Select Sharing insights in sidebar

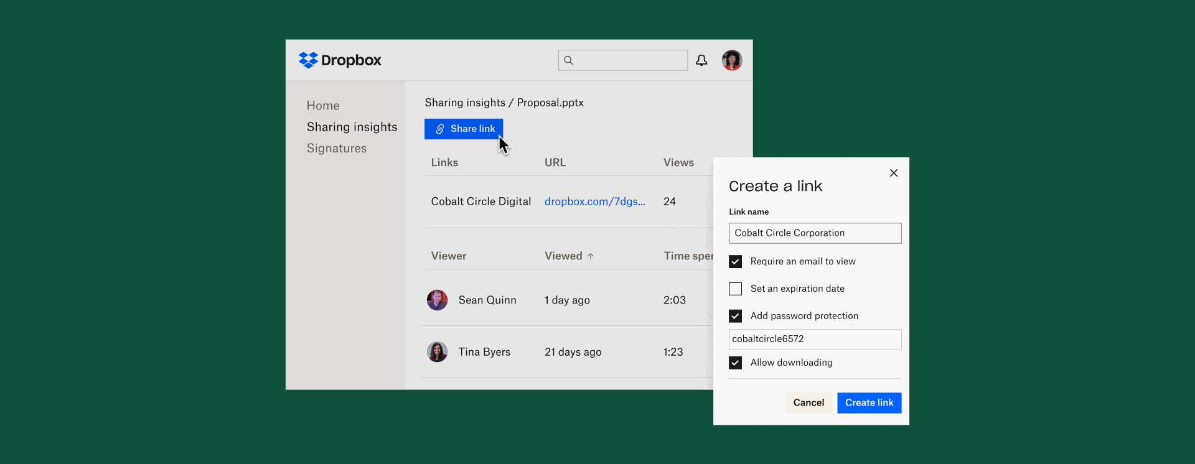[x=352, y=127]
